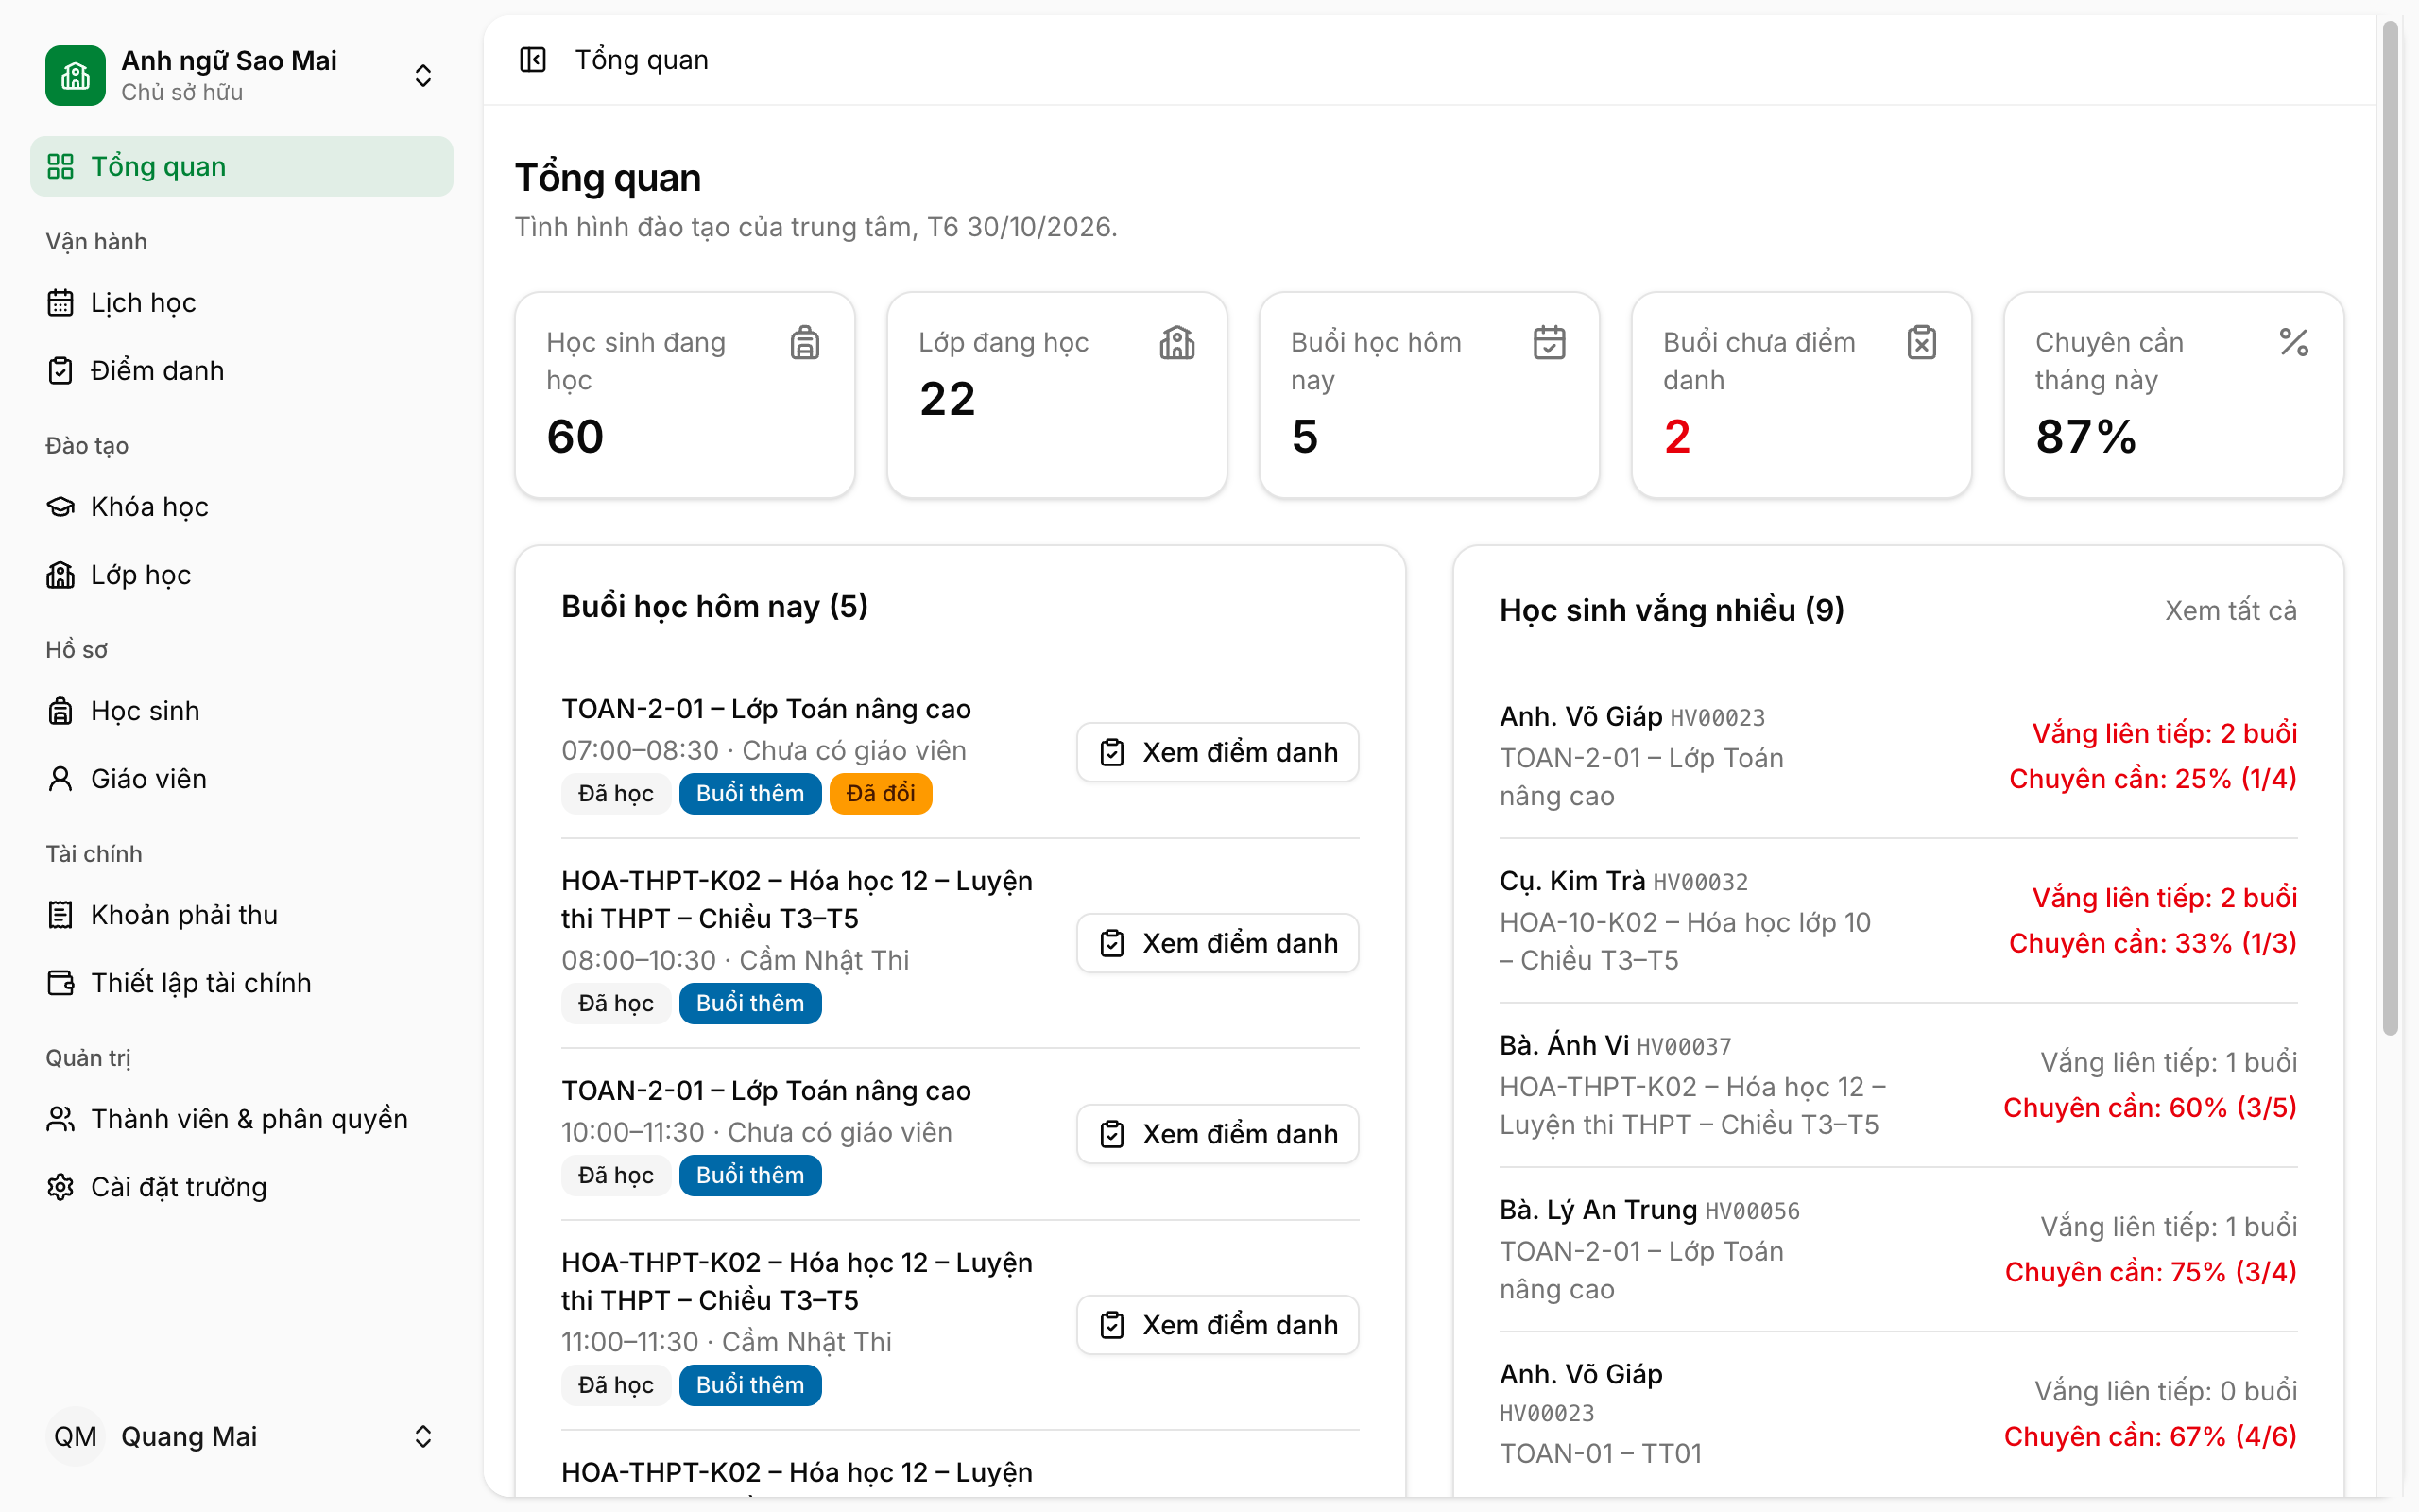
Task: Click building icon on Lớp đang học card
Action: [1177, 343]
